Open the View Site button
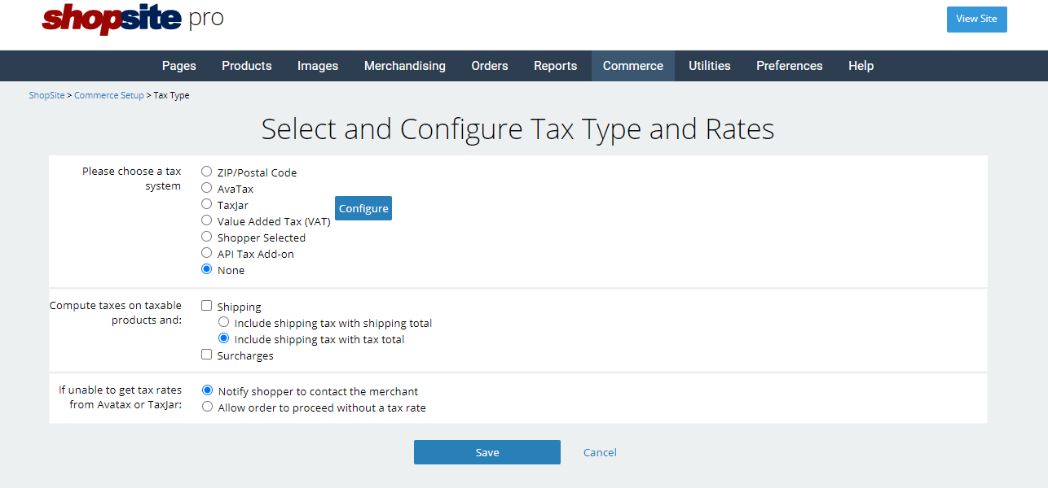 point(976,19)
